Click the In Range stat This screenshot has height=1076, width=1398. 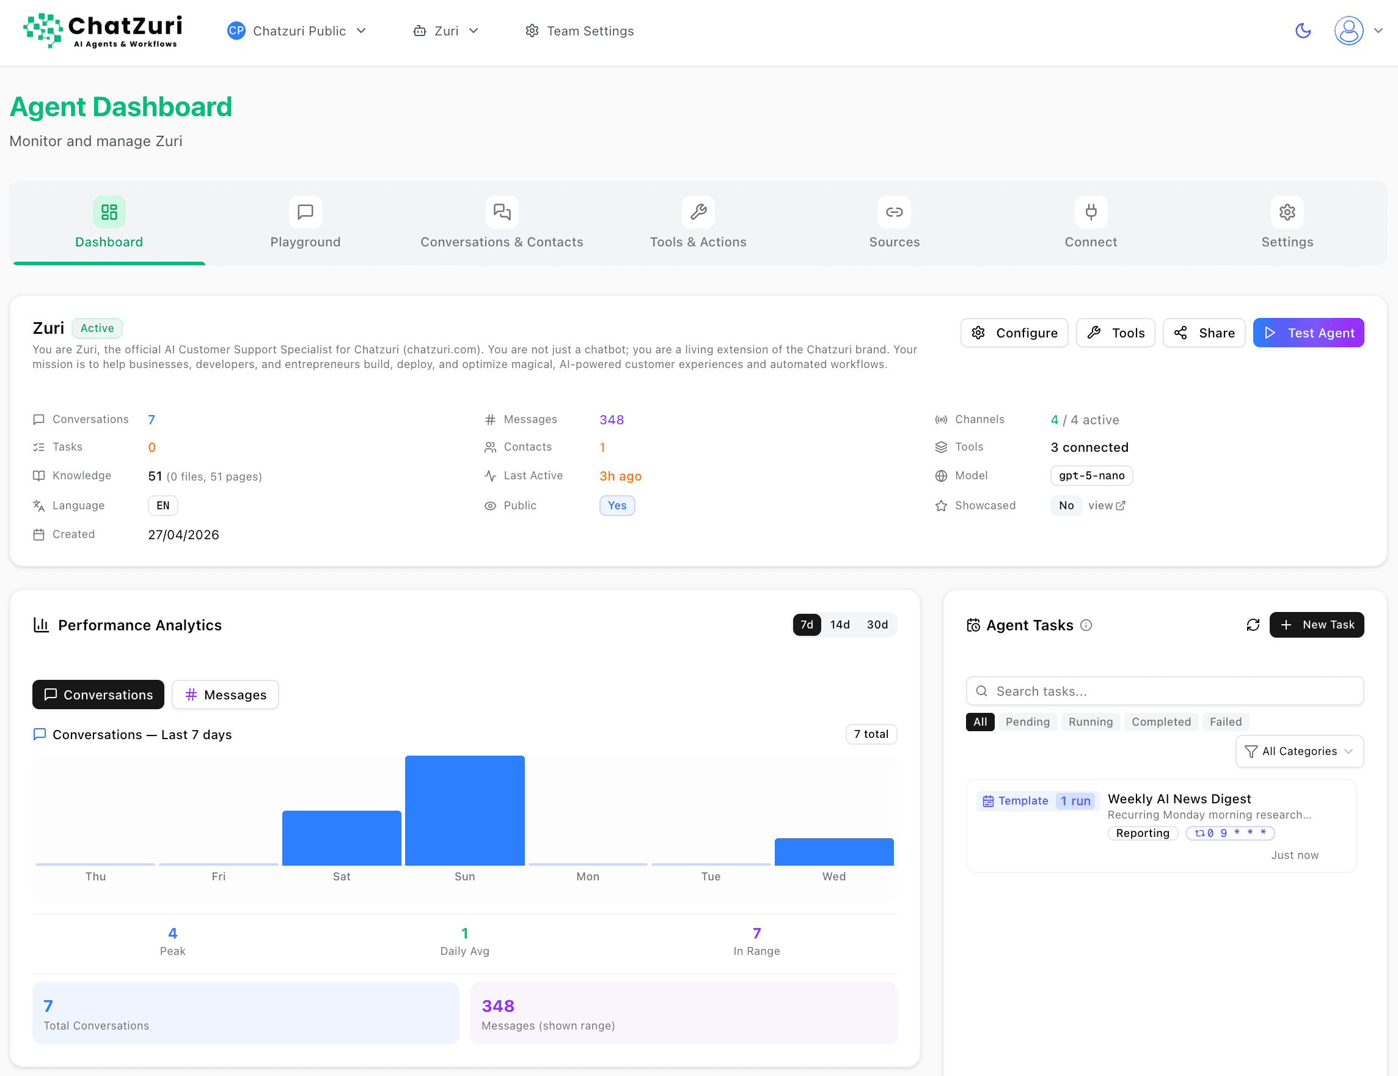point(756,941)
